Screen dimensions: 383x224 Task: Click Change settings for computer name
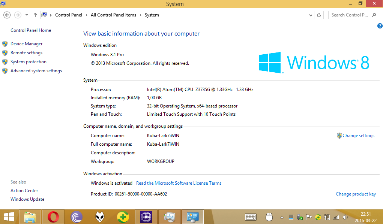pos(358,136)
